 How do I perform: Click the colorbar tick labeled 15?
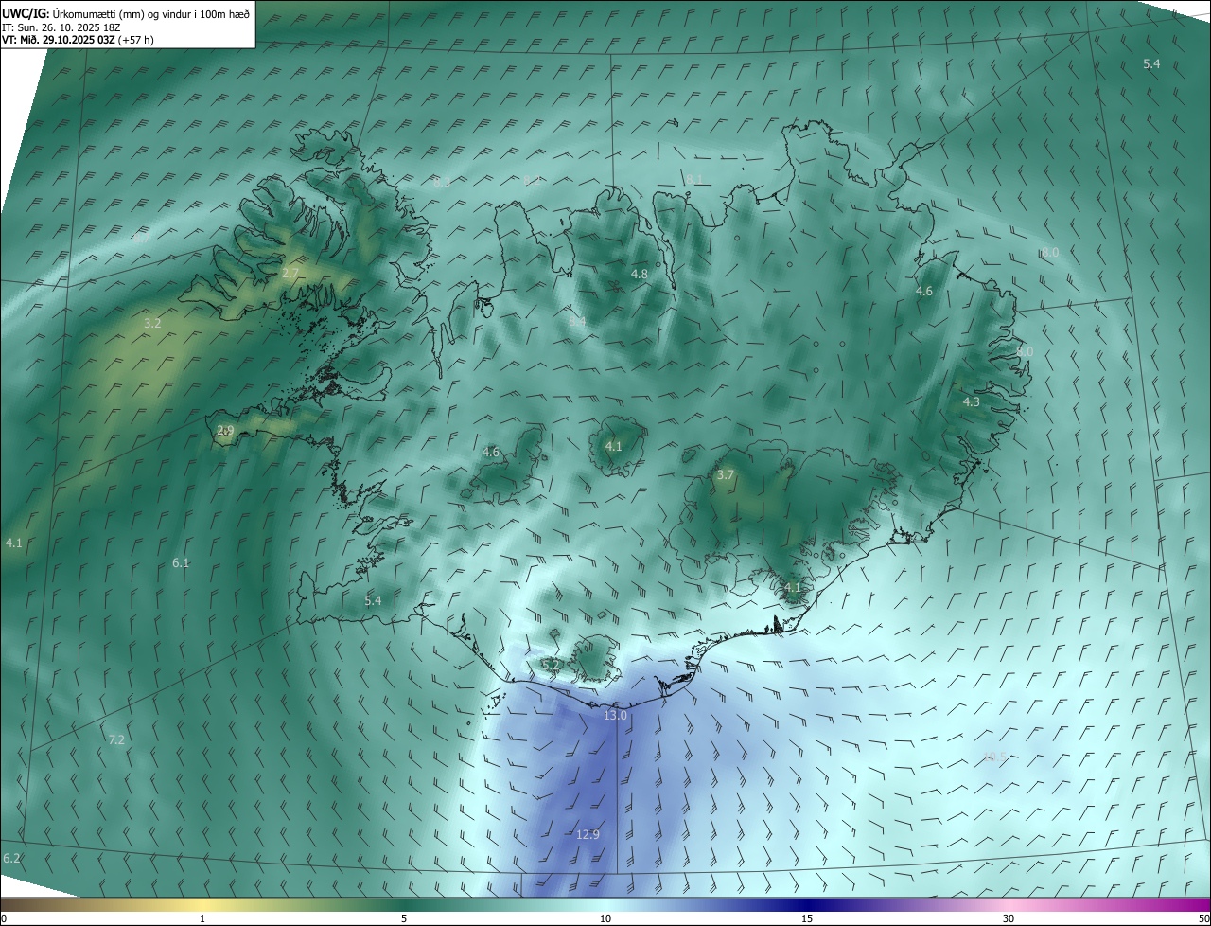(807, 918)
